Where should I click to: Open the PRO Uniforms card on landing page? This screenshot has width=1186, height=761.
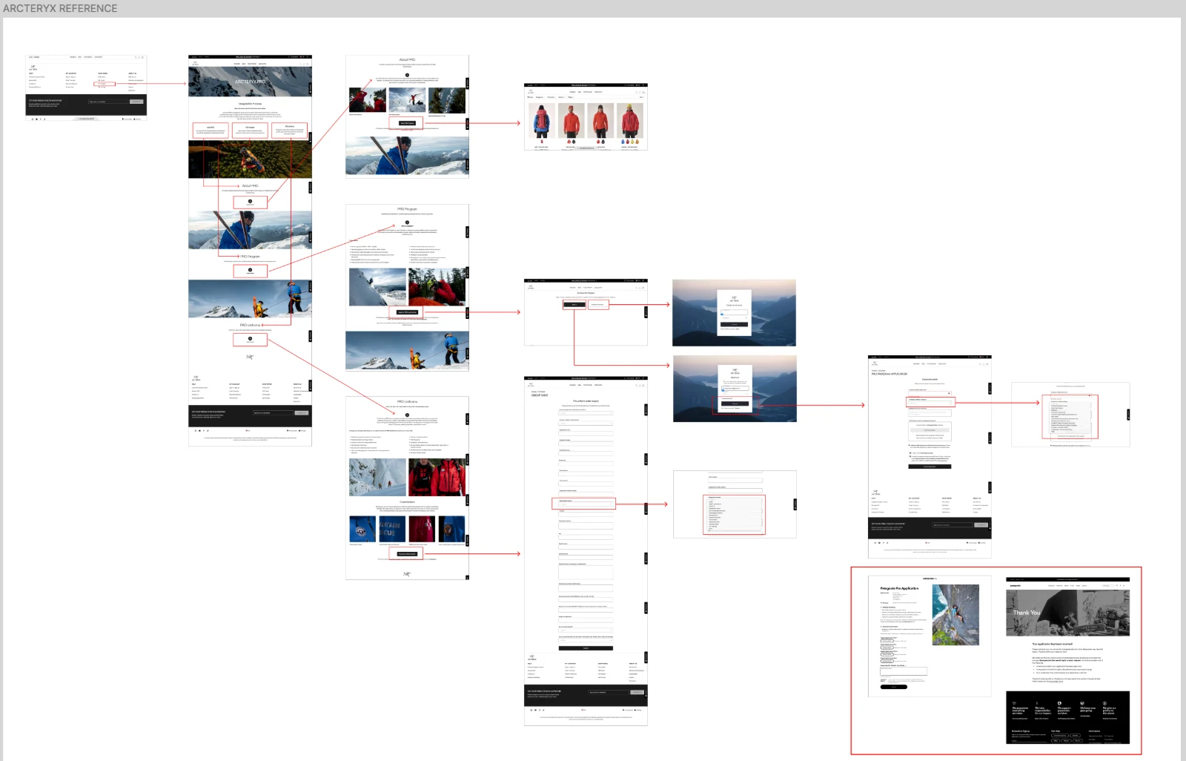pyautogui.click(x=289, y=131)
